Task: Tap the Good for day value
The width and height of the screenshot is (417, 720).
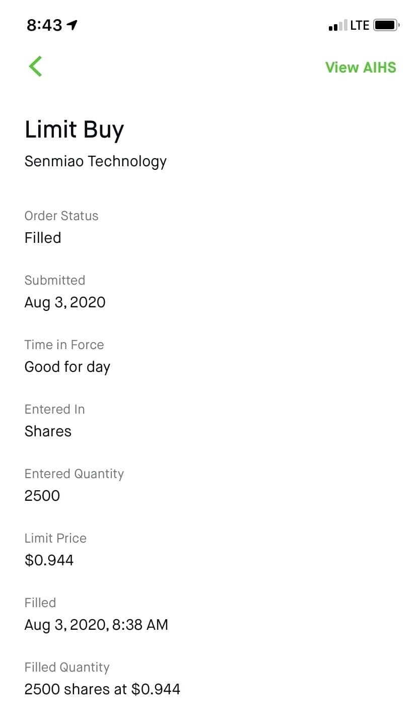Action: 67,367
